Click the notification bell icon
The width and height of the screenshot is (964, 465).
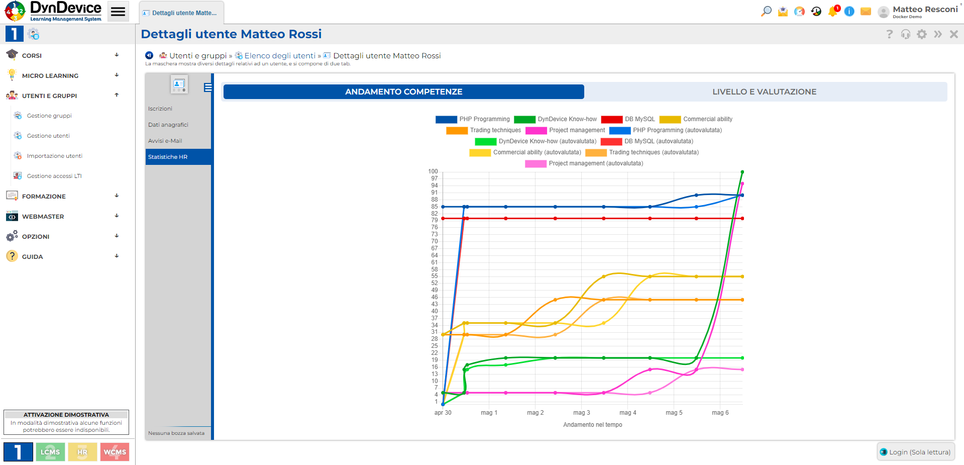[x=833, y=11]
